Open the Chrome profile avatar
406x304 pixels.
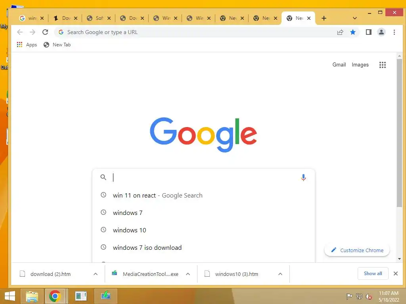tap(381, 32)
